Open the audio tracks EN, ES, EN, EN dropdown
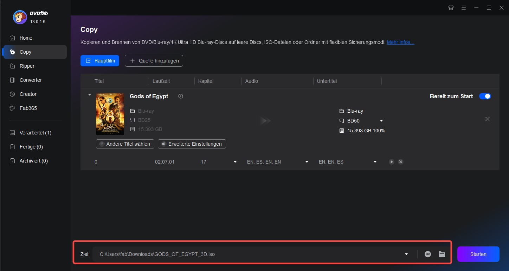Image resolution: width=509 pixels, height=271 pixels. click(307, 162)
